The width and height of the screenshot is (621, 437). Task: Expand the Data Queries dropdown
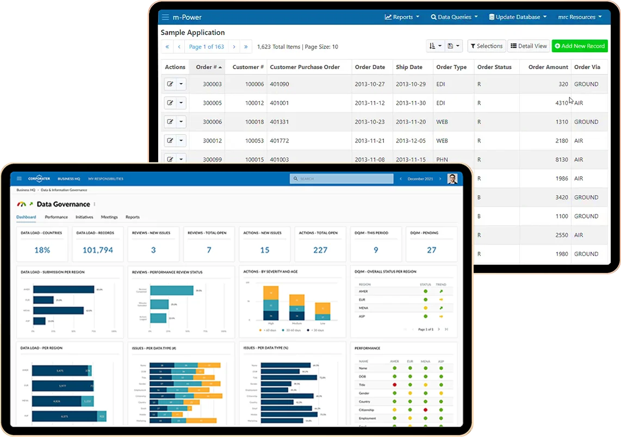coord(454,17)
